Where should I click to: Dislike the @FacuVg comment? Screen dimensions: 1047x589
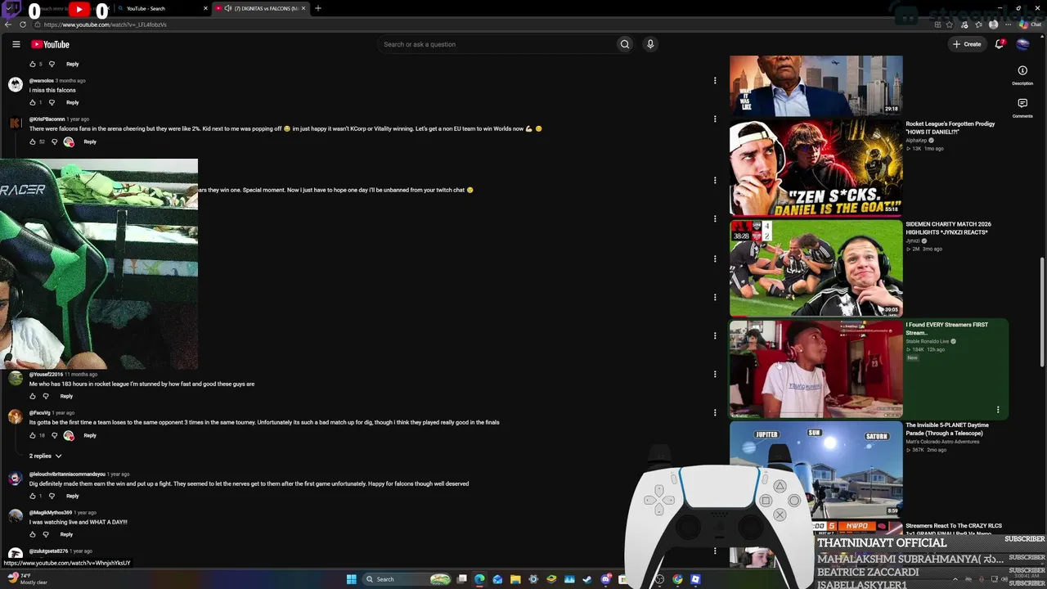(55, 435)
